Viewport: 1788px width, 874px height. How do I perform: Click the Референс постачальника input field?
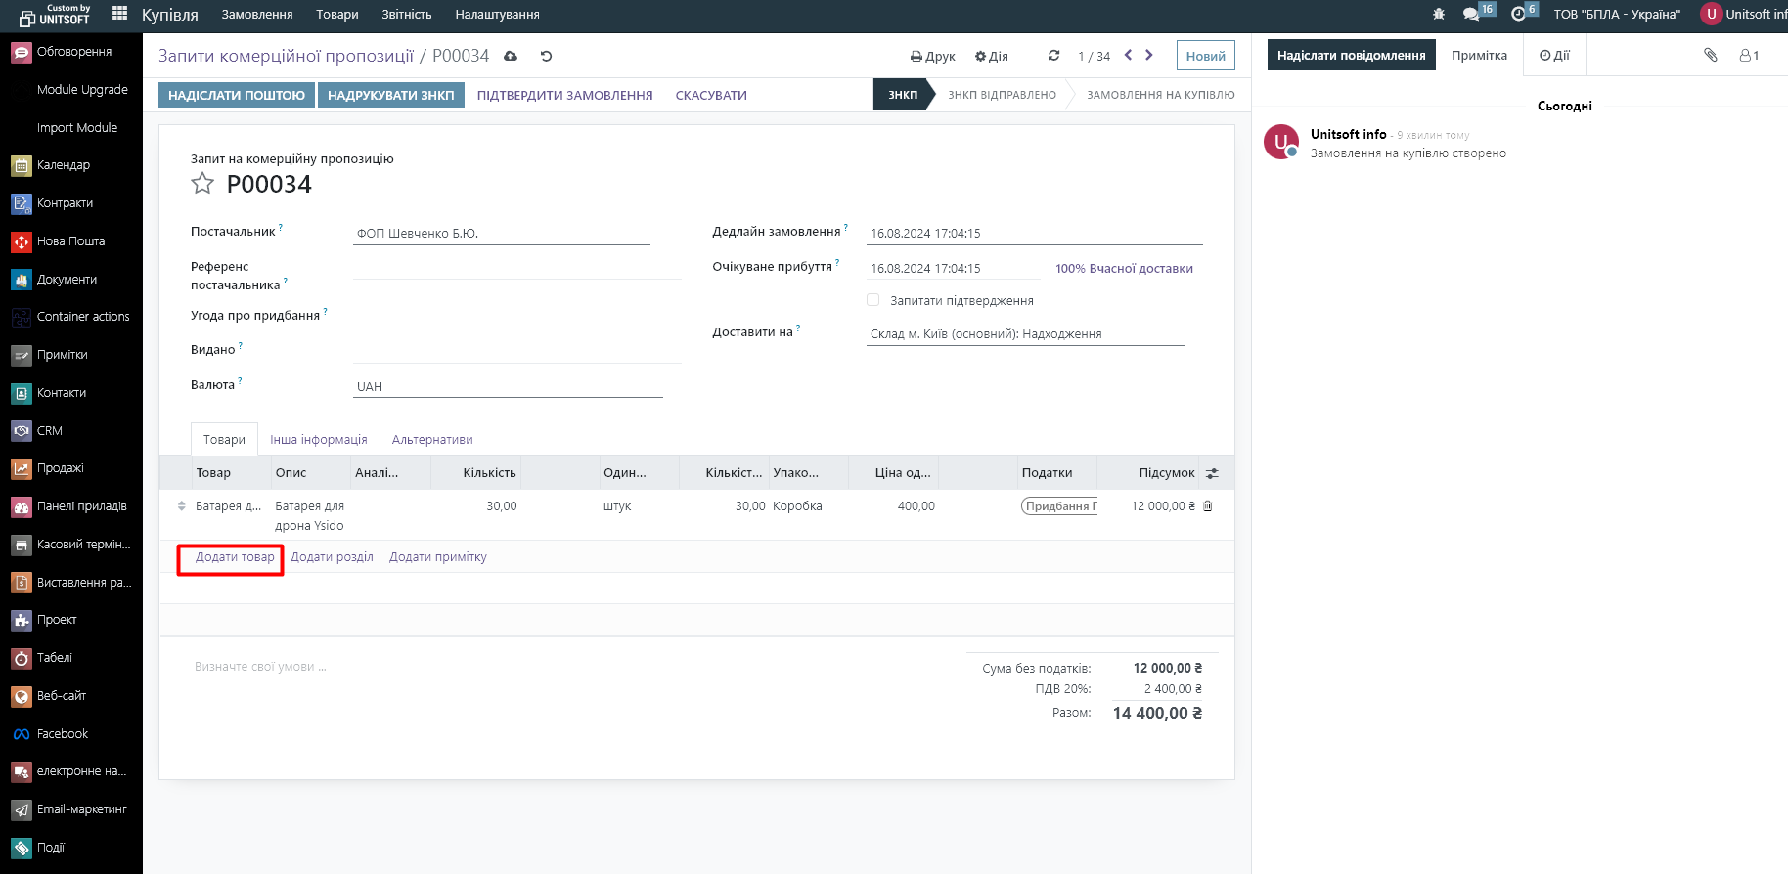pos(515,268)
